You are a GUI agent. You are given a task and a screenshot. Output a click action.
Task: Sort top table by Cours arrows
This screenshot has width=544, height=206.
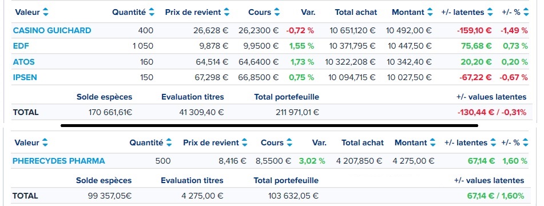click(277, 13)
